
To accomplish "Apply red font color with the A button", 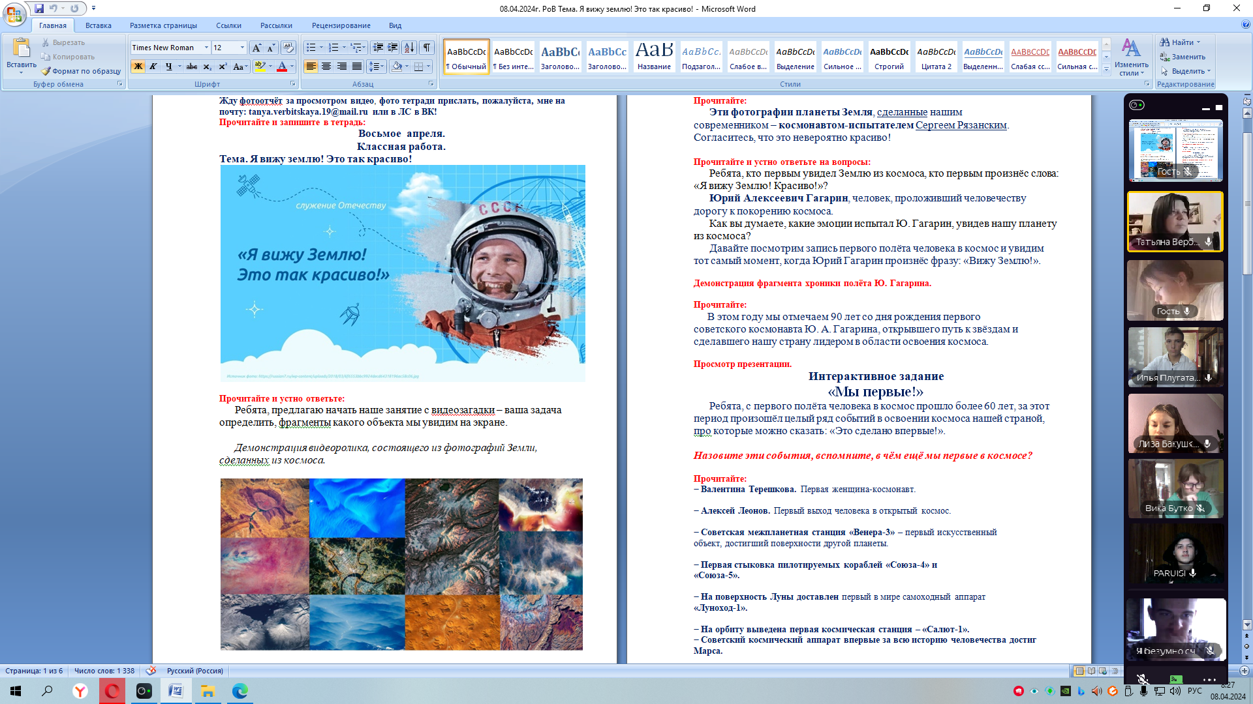I will coord(282,66).
